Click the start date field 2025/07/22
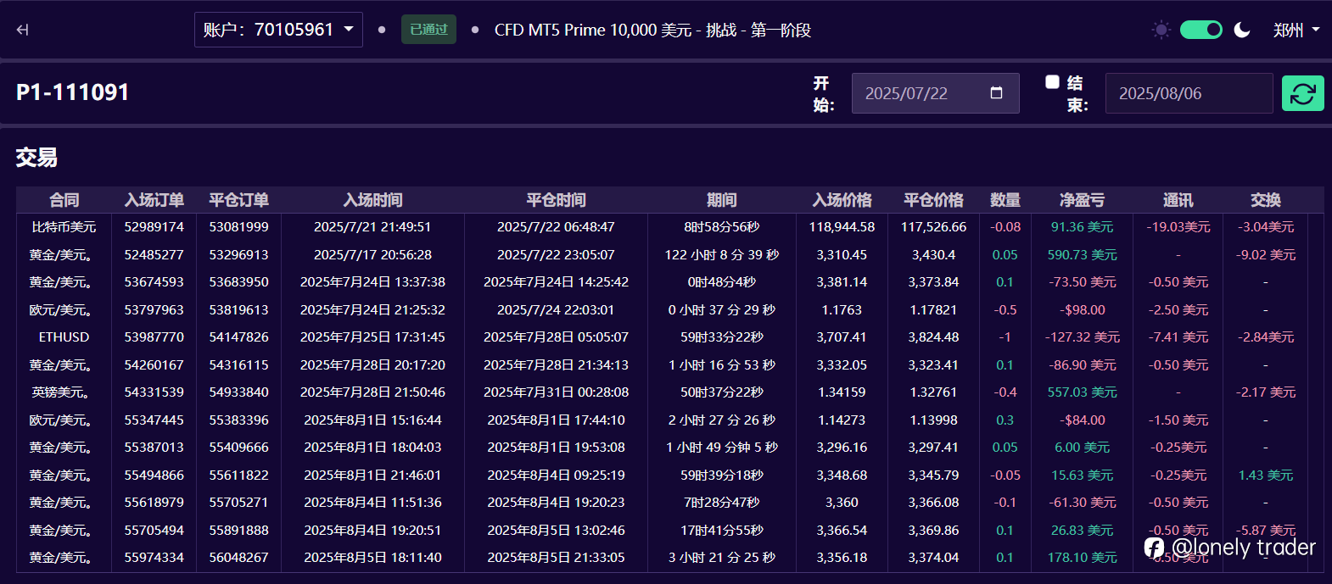 tap(935, 93)
